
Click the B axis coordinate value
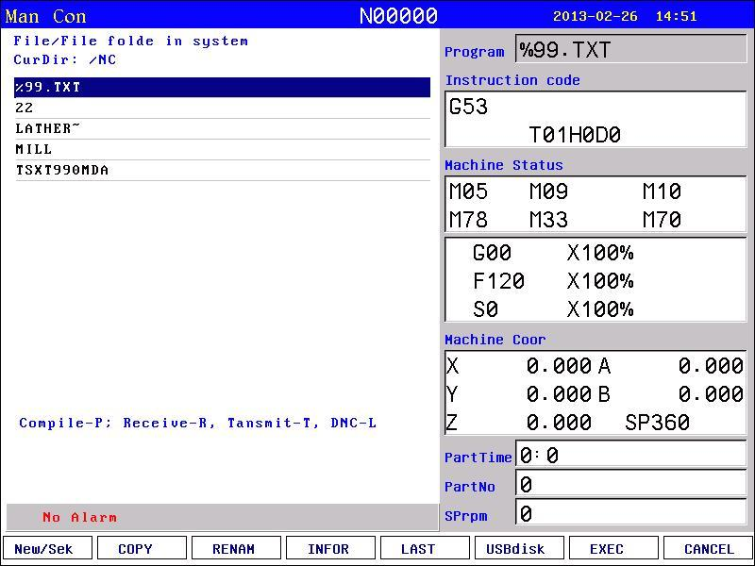click(x=711, y=394)
